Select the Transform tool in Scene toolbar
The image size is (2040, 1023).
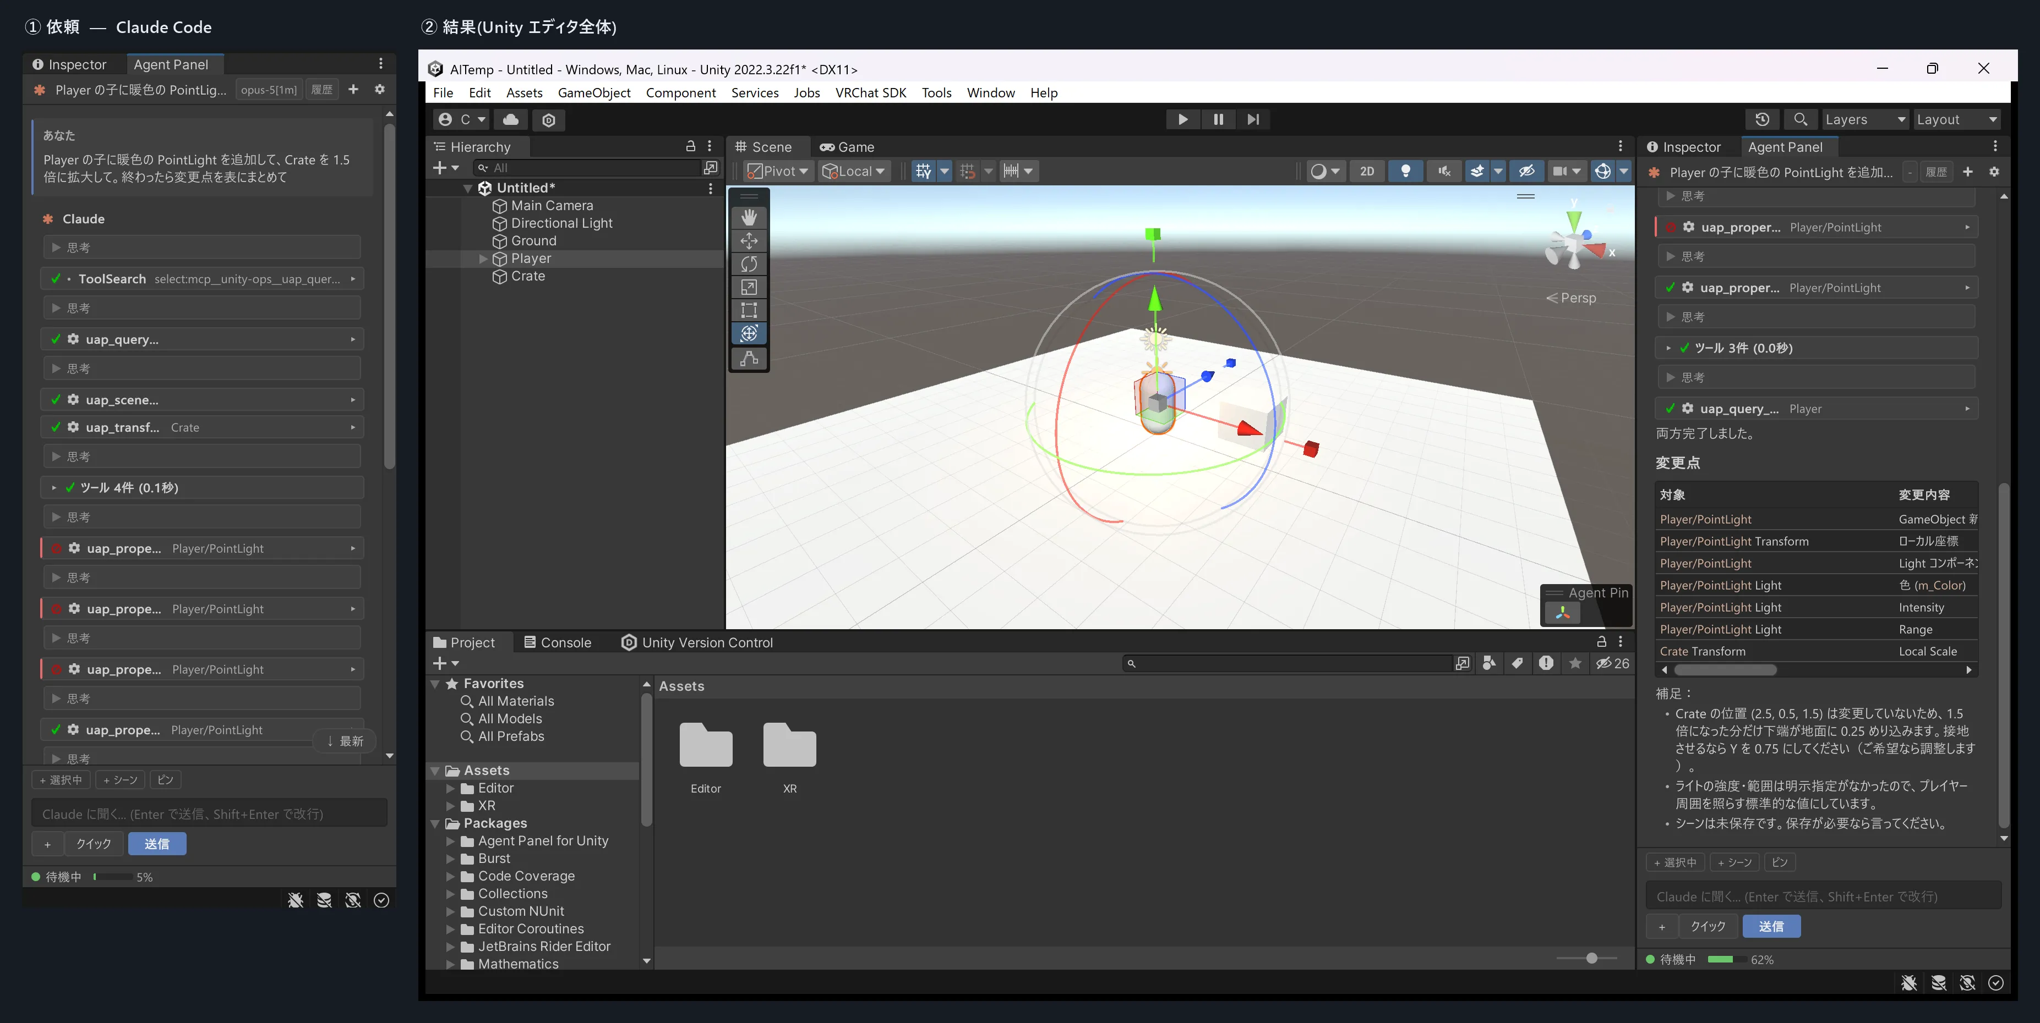[x=749, y=333]
